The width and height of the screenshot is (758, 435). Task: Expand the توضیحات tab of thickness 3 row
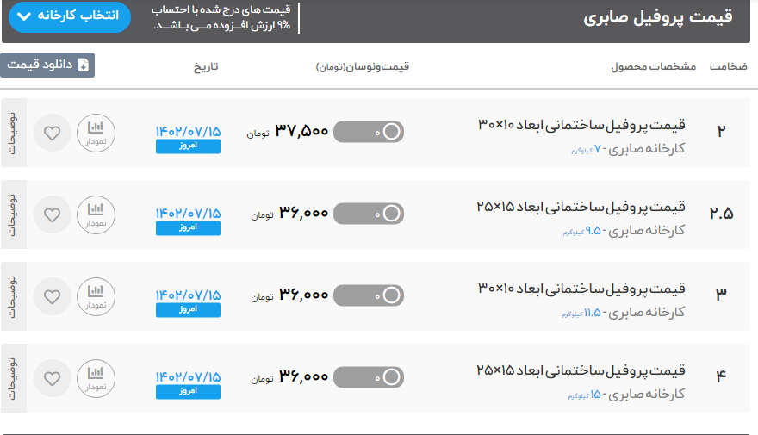[13, 296]
